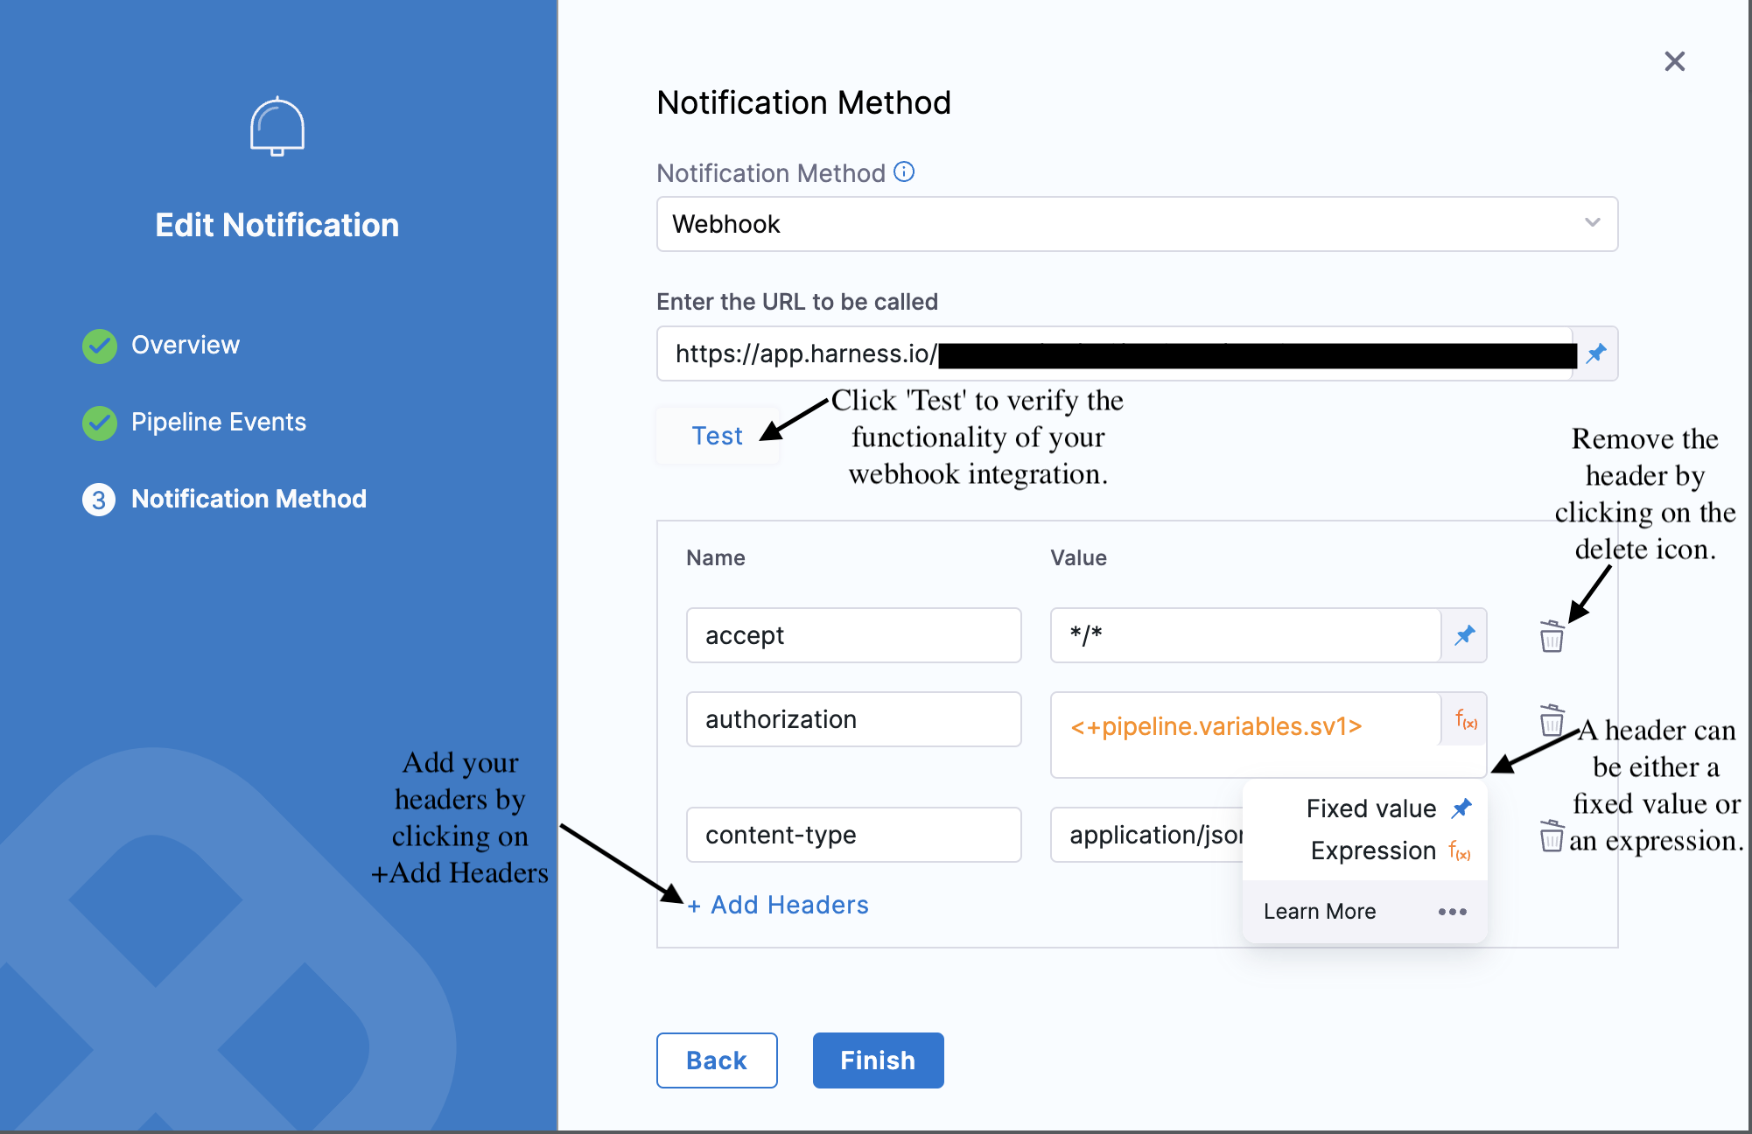Go to the Pipeline Events step

click(x=218, y=423)
